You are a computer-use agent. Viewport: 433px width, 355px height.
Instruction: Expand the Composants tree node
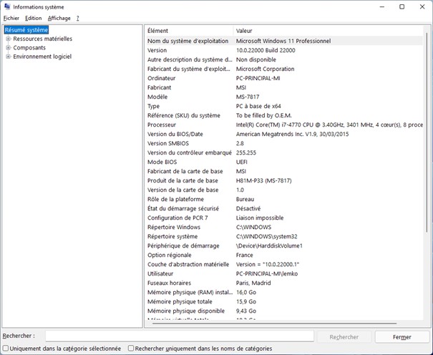tap(8, 48)
